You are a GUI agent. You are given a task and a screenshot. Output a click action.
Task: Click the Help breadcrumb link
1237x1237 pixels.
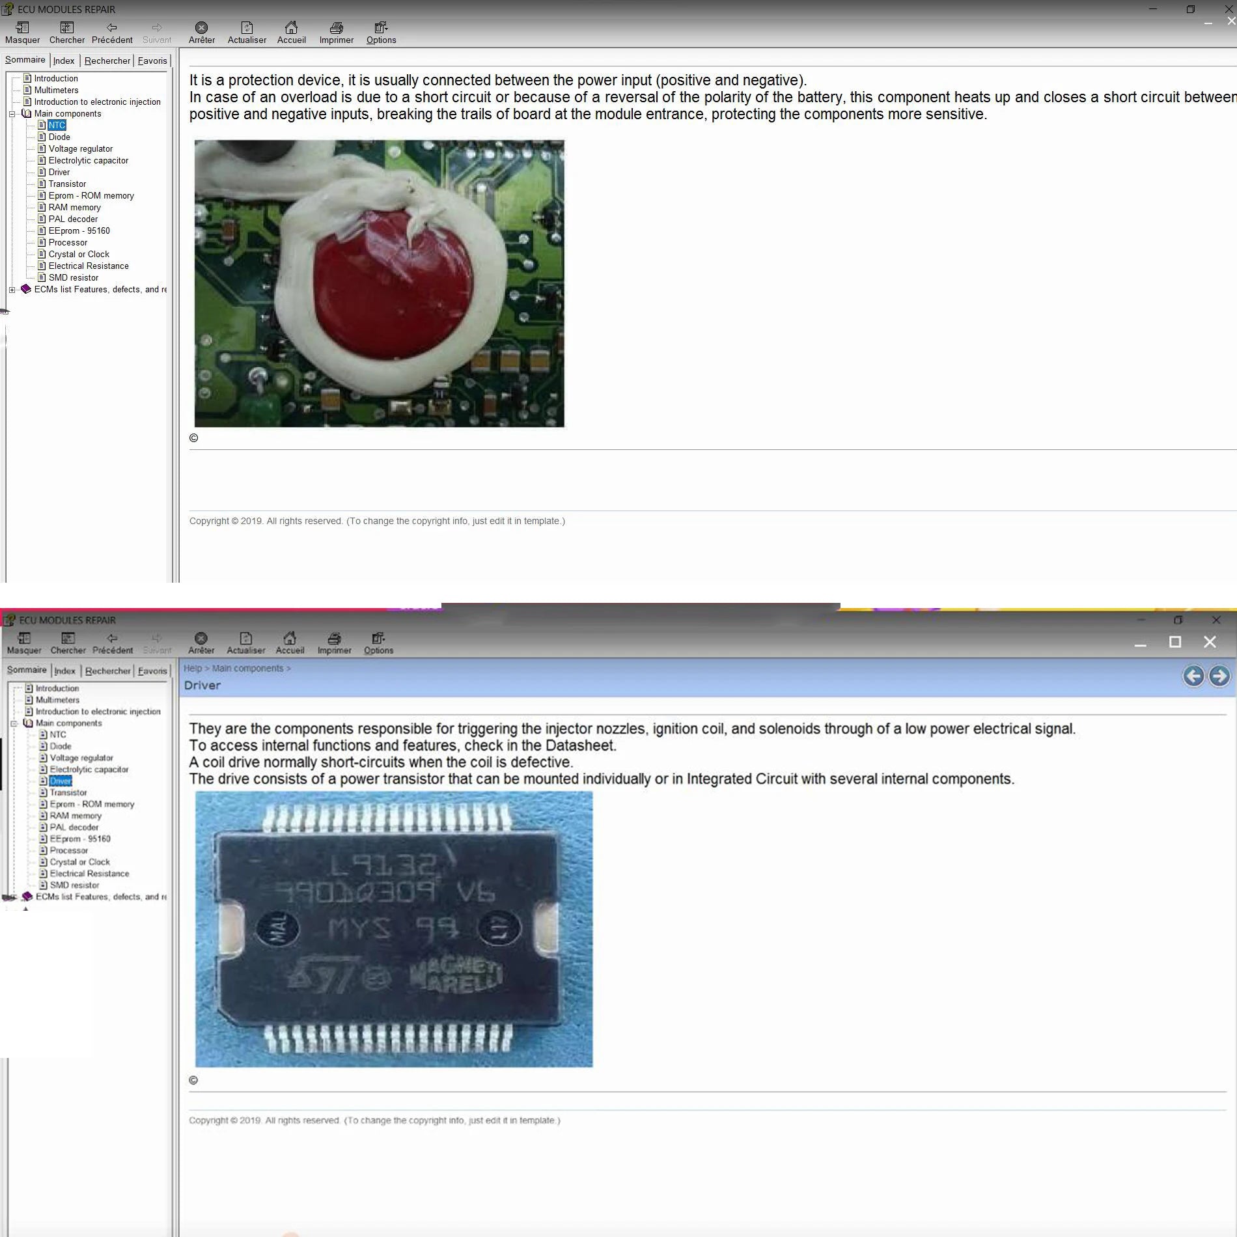193,668
